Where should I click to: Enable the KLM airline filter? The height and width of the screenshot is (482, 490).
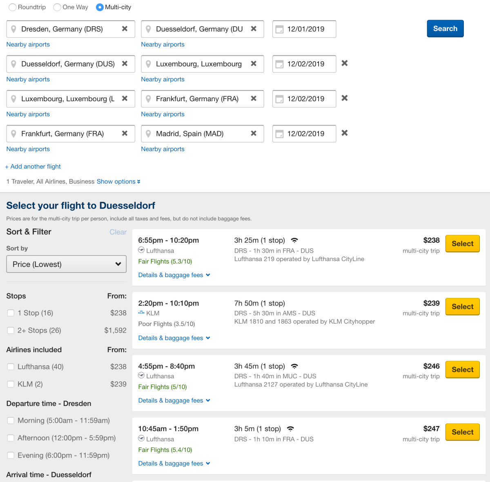pyautogui.click(x=11, y=384)
